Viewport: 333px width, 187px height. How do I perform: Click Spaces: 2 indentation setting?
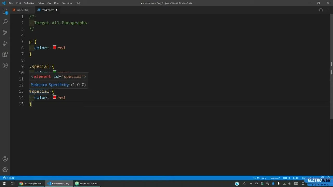coord(275,178)
